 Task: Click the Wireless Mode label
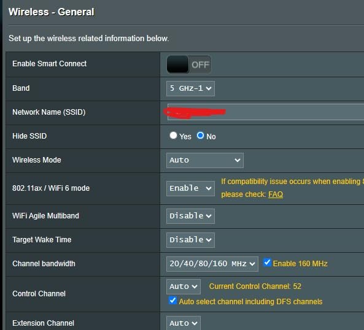coord(37,160)
